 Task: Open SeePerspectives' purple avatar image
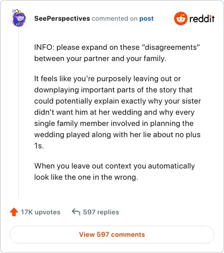tap(19, 18)
